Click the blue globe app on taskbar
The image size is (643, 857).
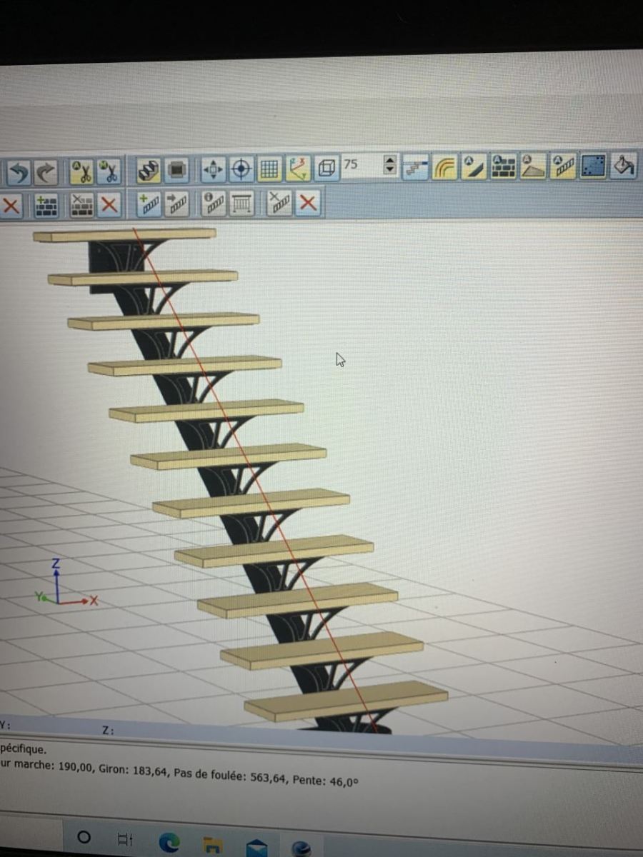click(x=301, y=848)
